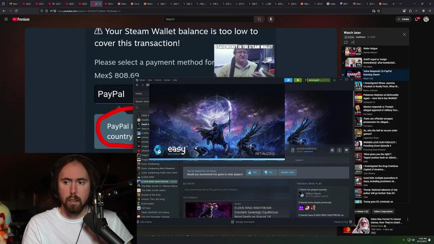This screenshot has width=434, height=244.
Task: Open Everdark Sovereign news thumbnail
Action: click(x=208, y=210)
